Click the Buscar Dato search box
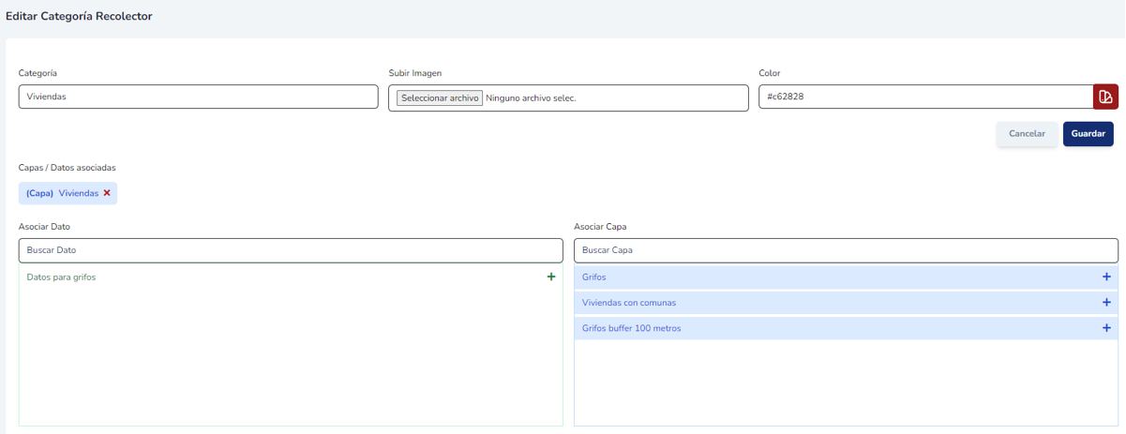Viewport: 1126px width, 434px height. tap(290, 250)
